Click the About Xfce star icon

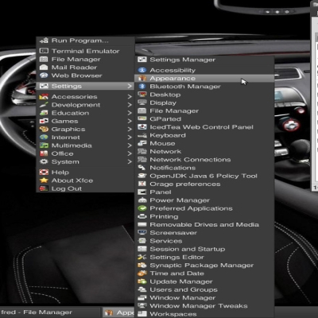44,180
